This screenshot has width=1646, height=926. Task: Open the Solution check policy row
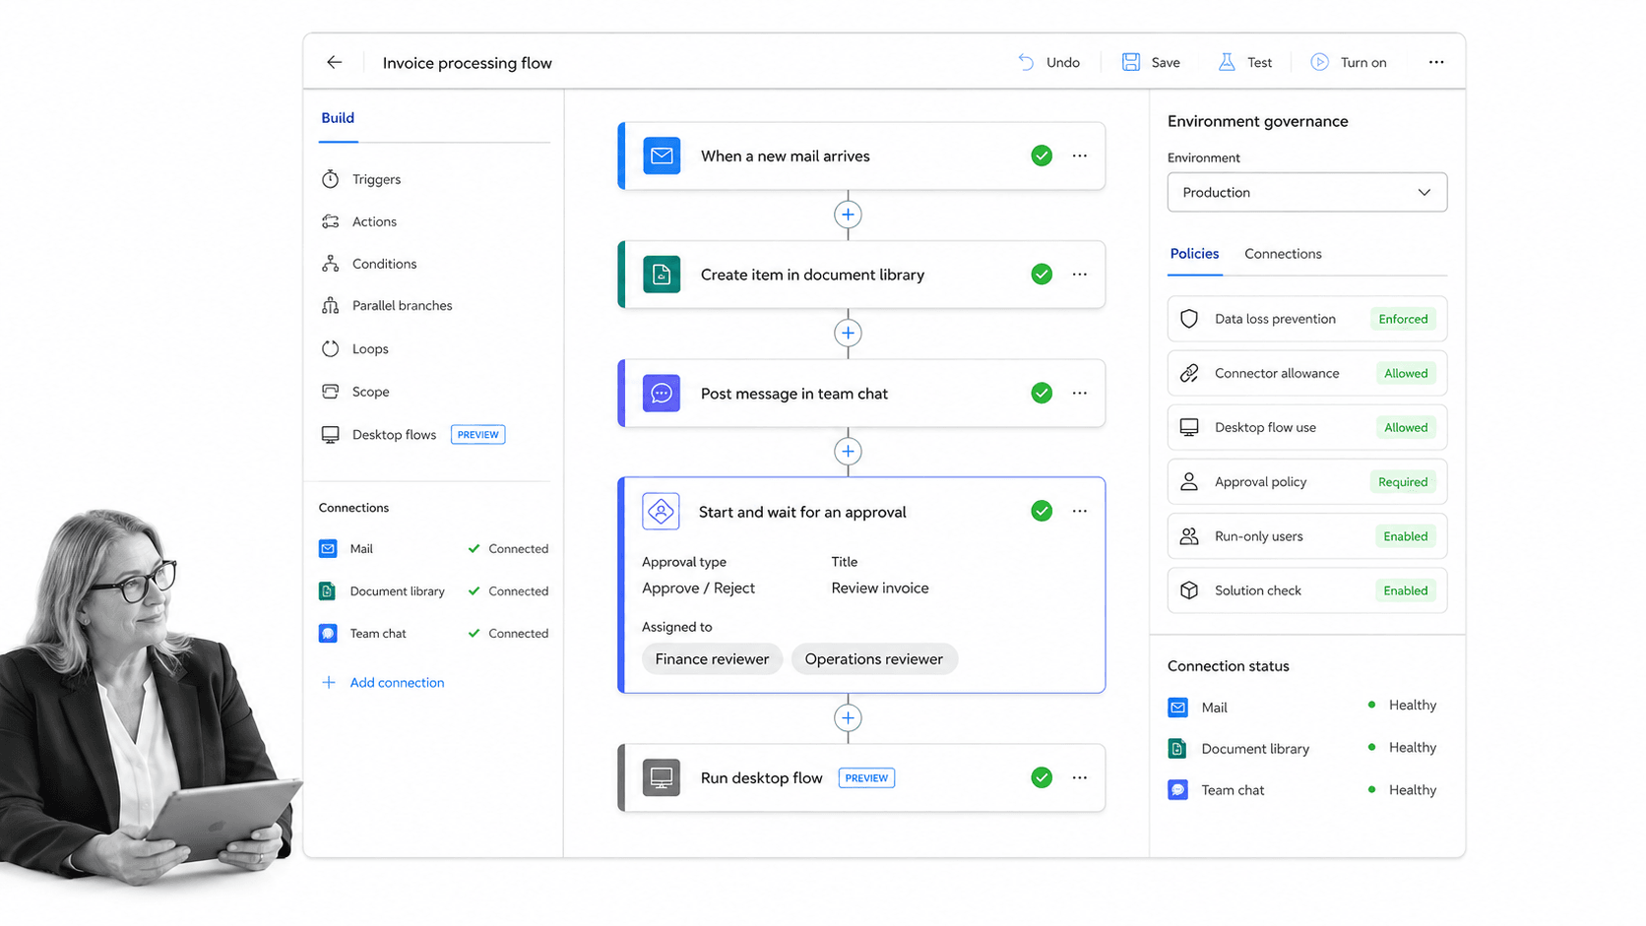tap(1307, 590)
